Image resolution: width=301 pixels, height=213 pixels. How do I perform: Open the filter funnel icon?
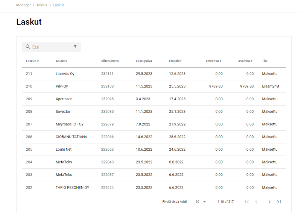pos(75,47)
